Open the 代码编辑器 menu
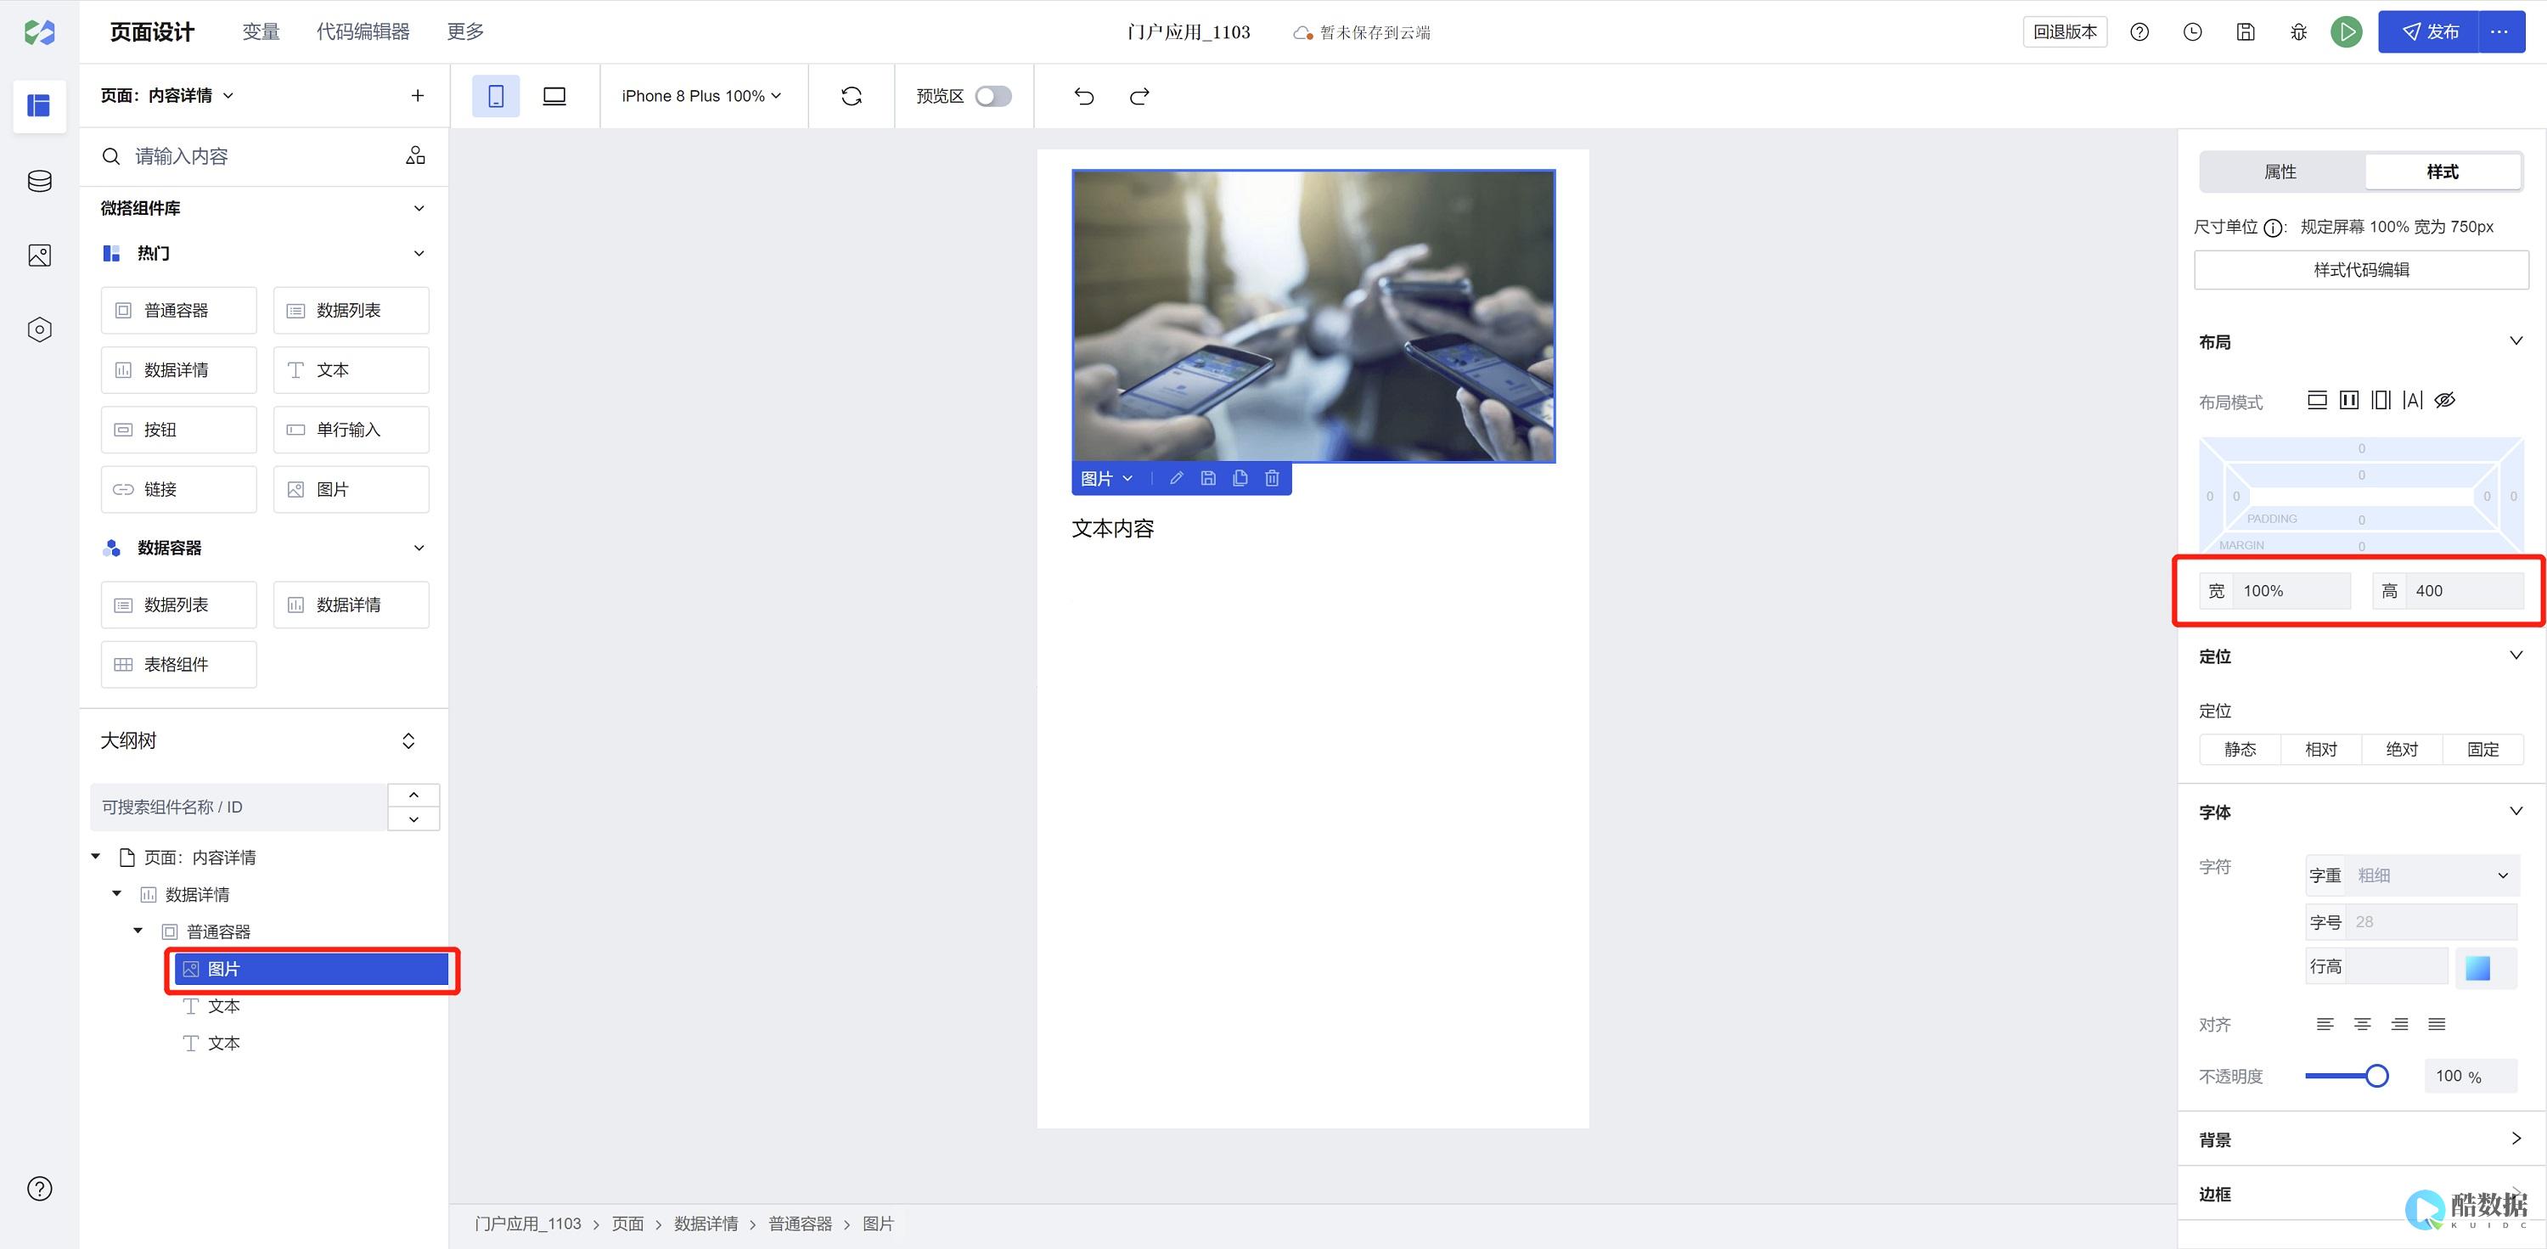This screenshot has height=1249, width=2547. tap(363, 31)
